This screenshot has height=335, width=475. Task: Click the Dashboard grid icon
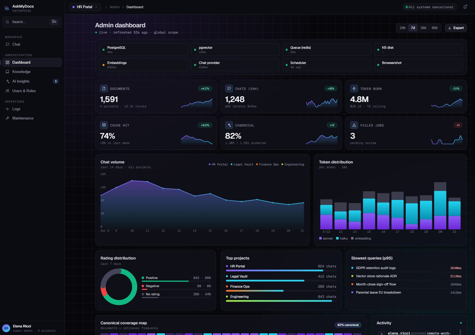pyautogui.click(x=8, y=62)
